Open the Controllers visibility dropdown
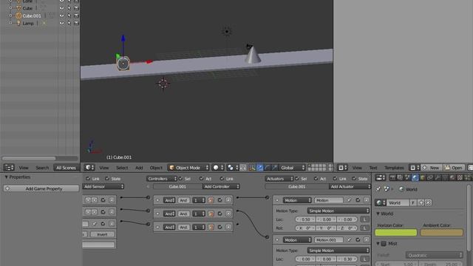The height and width of the screenshot is (266, 473). tap(162, 179)
